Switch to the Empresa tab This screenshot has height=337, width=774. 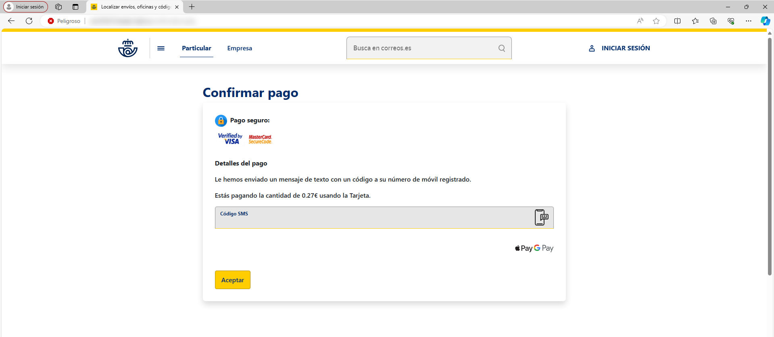[x=240, y=48]
